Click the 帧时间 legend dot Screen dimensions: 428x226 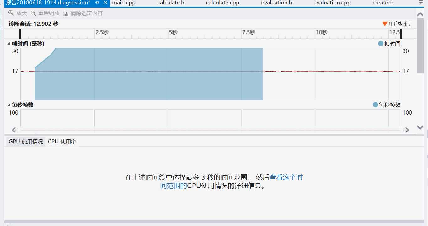click(x=381, y=44)
